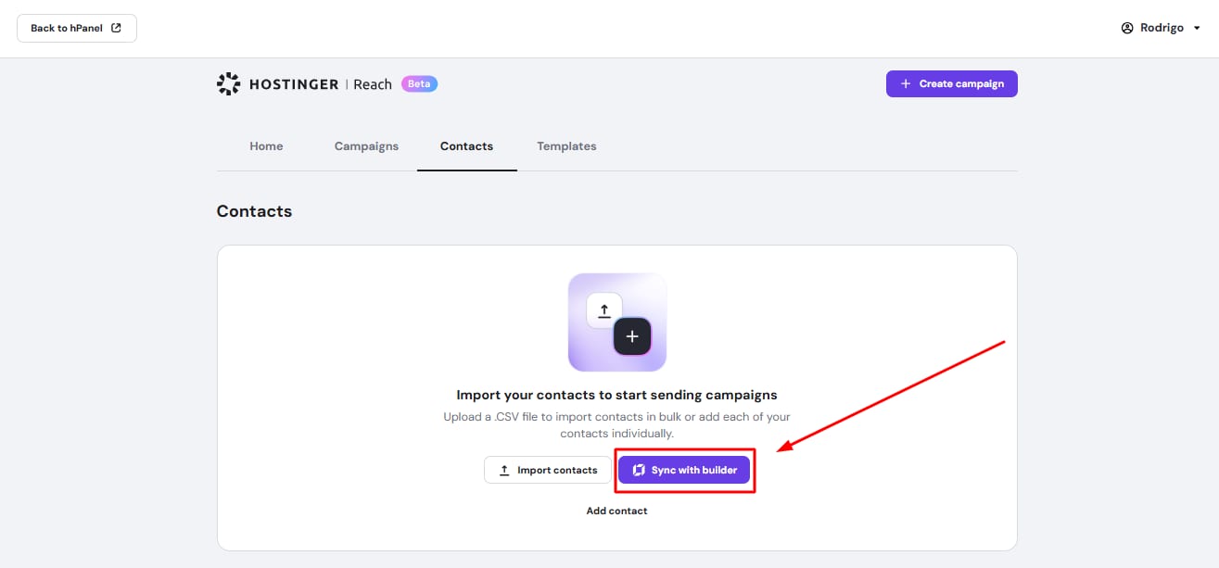Screen dimensions: 1219x568
Task: Click the user profile icon next to Rodrigo
Action: pyautogui.click(x=1127, y=28)
